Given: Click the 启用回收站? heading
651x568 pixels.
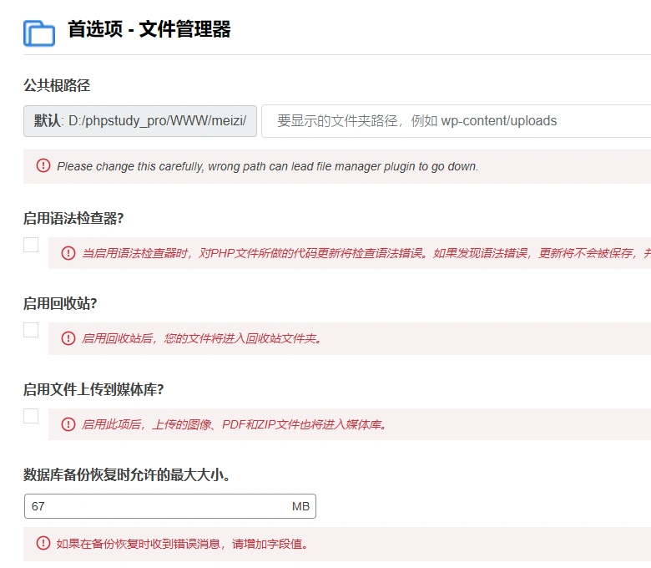Looking at the screenshot, I should pyautogui.click(x=60, y=303).
